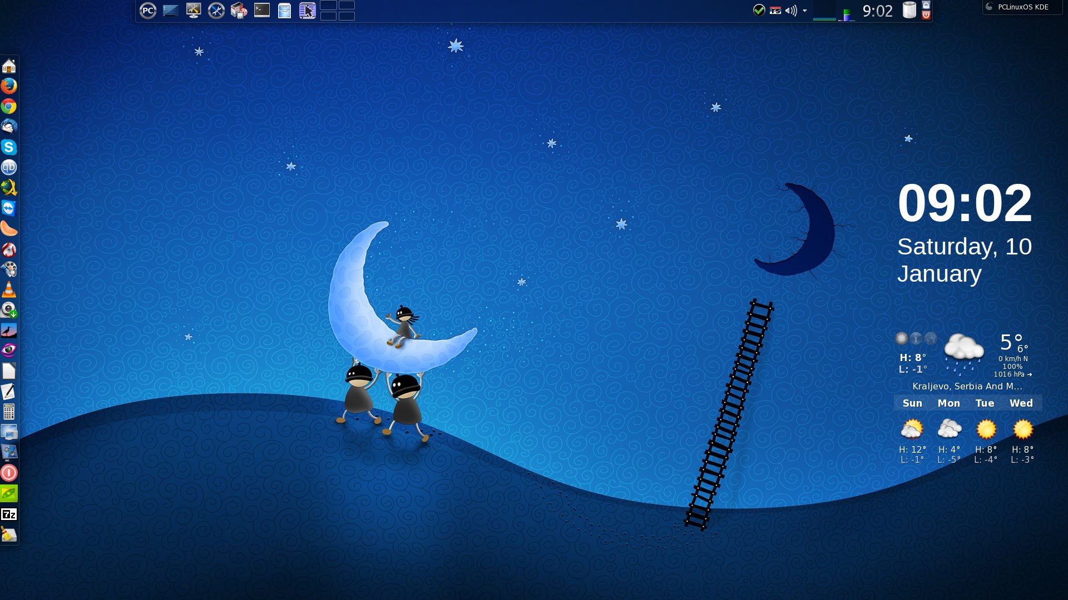Open the trash can in the panel
This screenshot has height=600, width=1068.
(x=909, y=10)
